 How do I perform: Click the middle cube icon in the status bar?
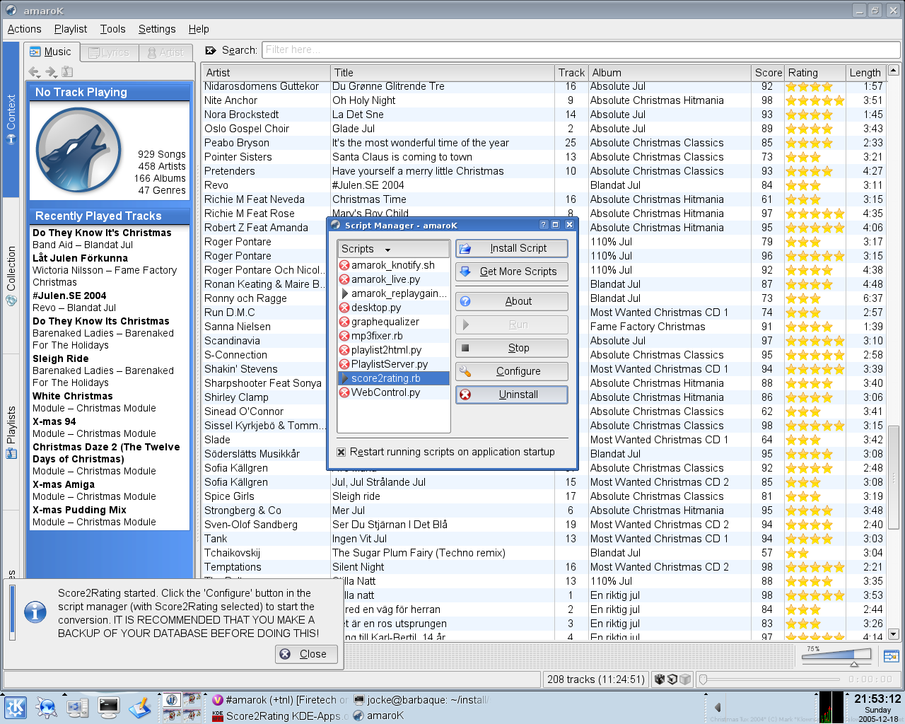pyautogui.click(x=672, y=679)
